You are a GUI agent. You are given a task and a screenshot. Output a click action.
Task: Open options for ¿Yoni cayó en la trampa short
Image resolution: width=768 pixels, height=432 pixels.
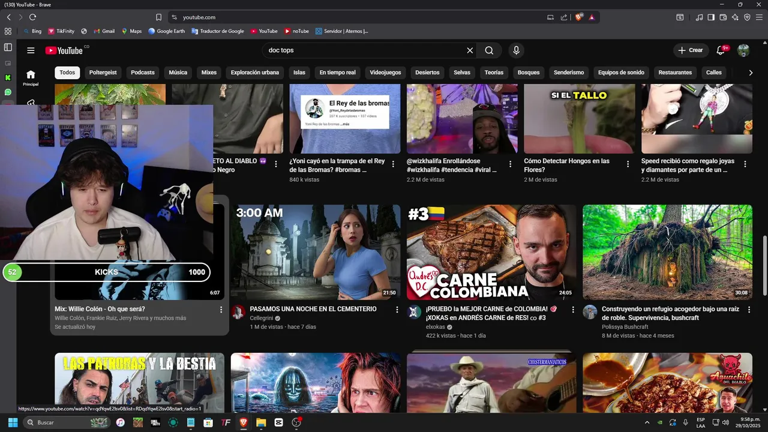click(394, 164)
